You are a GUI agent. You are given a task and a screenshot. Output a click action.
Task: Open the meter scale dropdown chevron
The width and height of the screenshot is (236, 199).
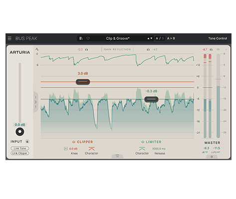[x=226, y=49]
